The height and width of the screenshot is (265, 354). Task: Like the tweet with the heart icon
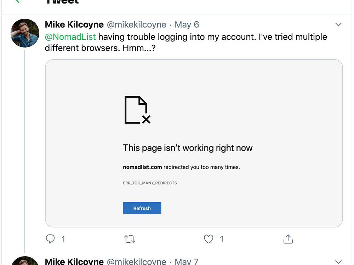(209, 239)
